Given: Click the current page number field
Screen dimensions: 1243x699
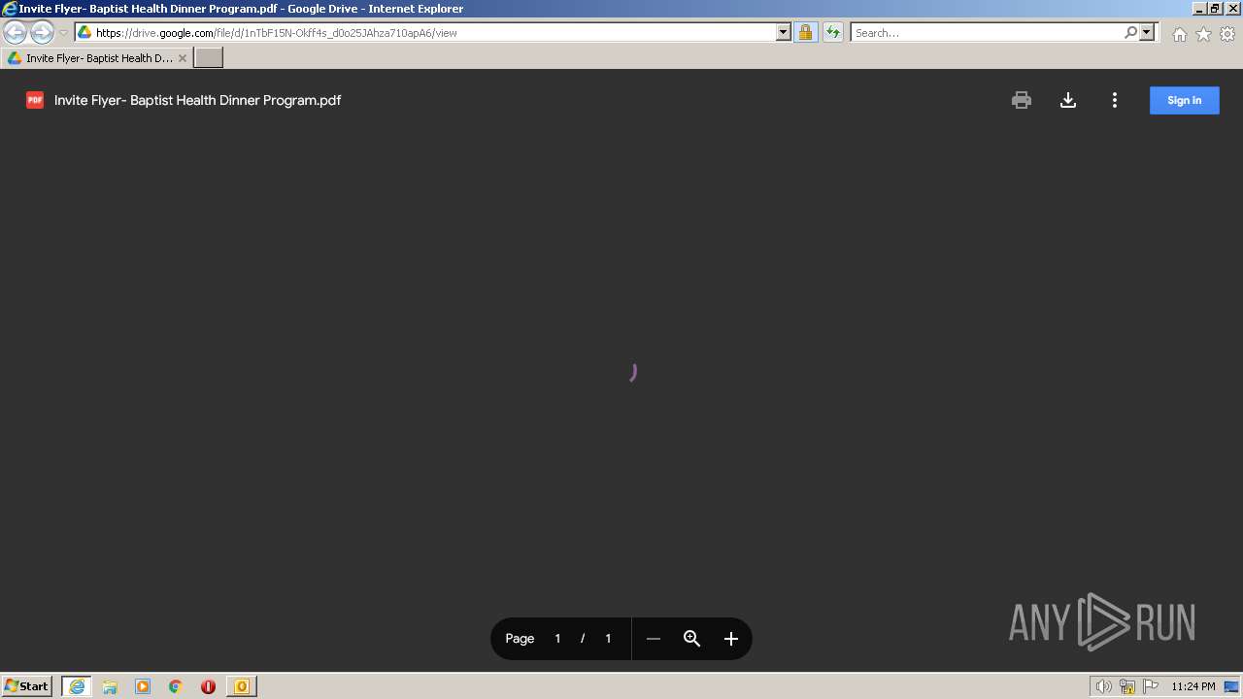Looking at the screenshot, I should click(x=557, y=639).
